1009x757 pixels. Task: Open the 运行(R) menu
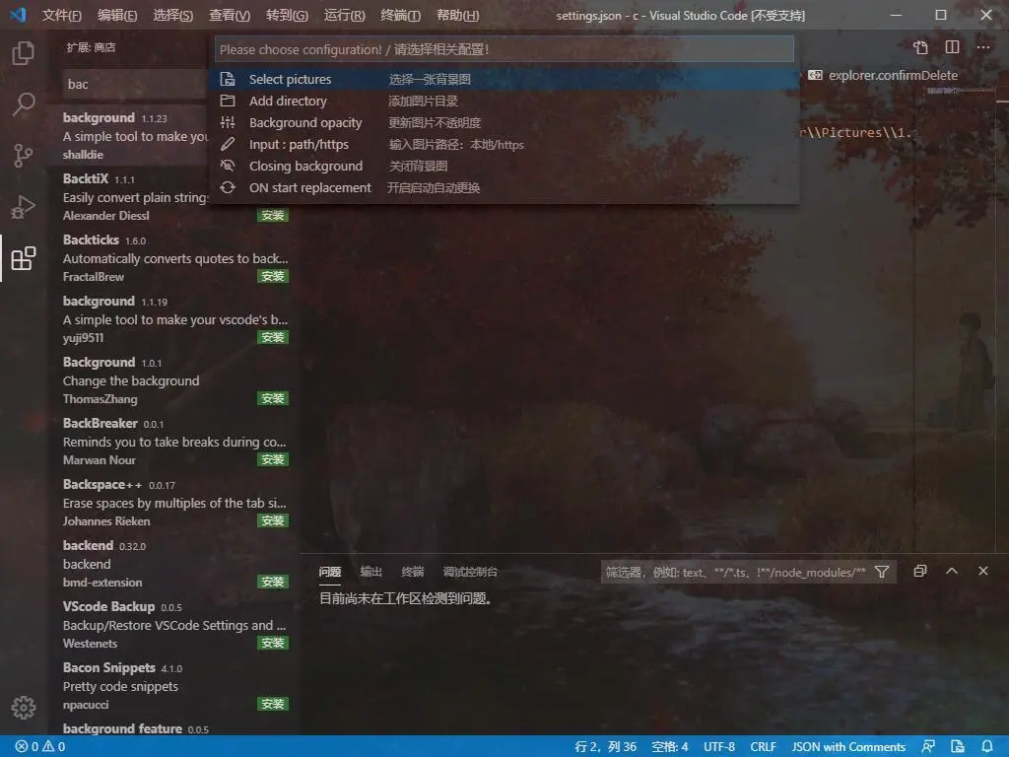[x=344, y=15]
